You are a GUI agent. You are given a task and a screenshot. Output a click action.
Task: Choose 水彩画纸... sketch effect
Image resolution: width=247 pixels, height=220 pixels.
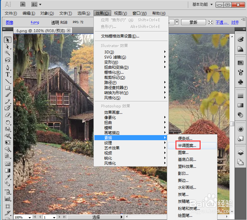point(192,187)
